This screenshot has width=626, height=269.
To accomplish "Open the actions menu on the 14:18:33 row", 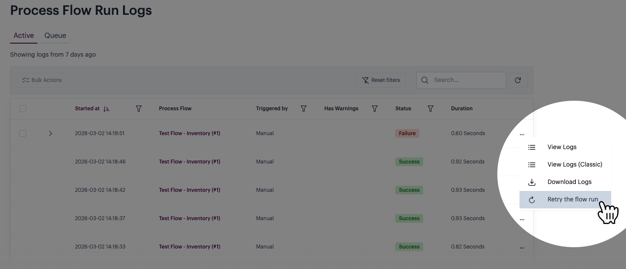I will 522,248.
